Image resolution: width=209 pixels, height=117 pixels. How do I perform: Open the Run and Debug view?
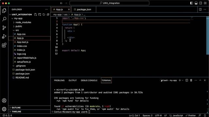click(x=4, y=36)
